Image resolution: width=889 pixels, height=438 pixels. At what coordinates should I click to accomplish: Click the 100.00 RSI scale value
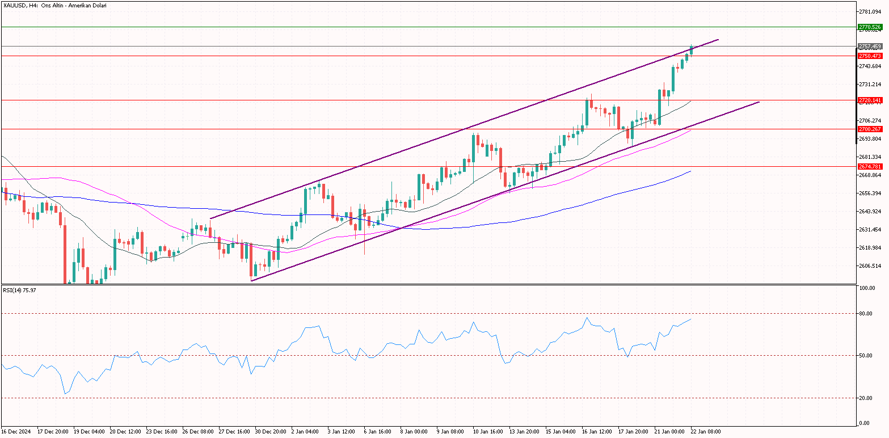[867, 288]
